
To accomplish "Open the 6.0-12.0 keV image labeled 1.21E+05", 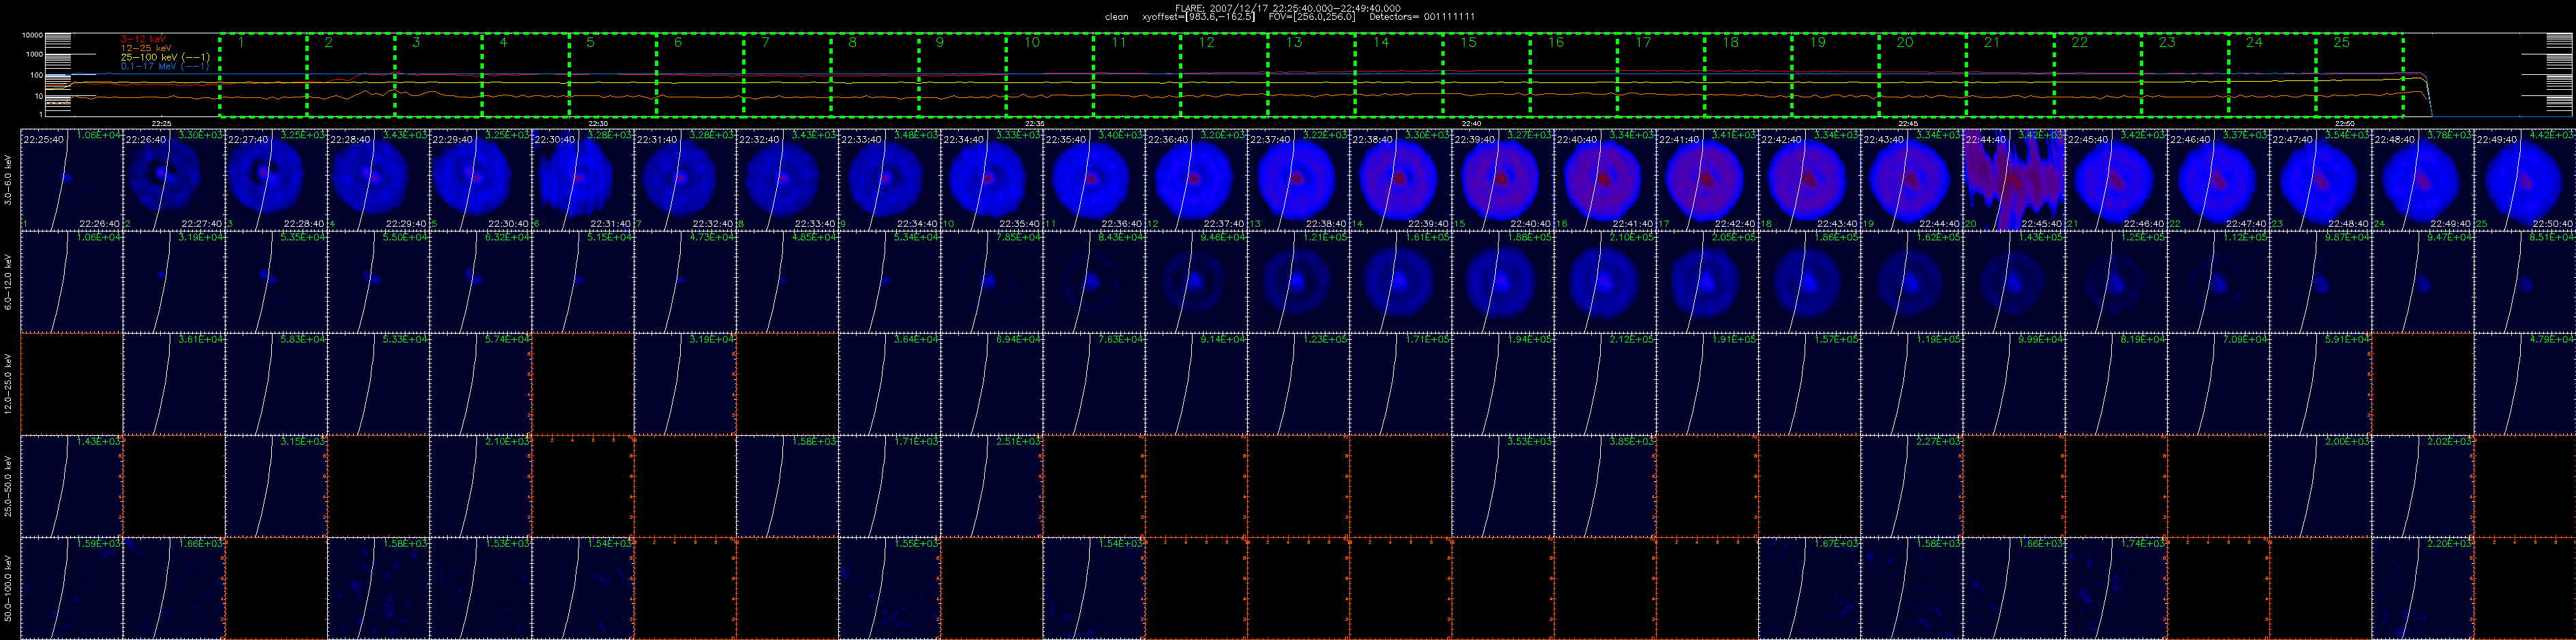I will pyautogui.click(x=1298, y=282).
